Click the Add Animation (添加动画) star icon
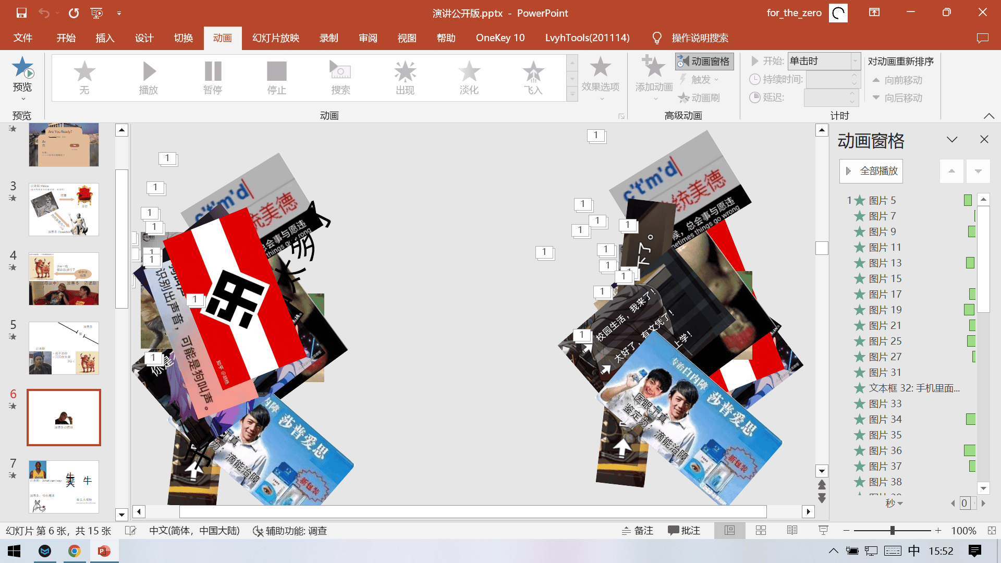Viewport: 1001px width, 563px height. coord(653,68)
